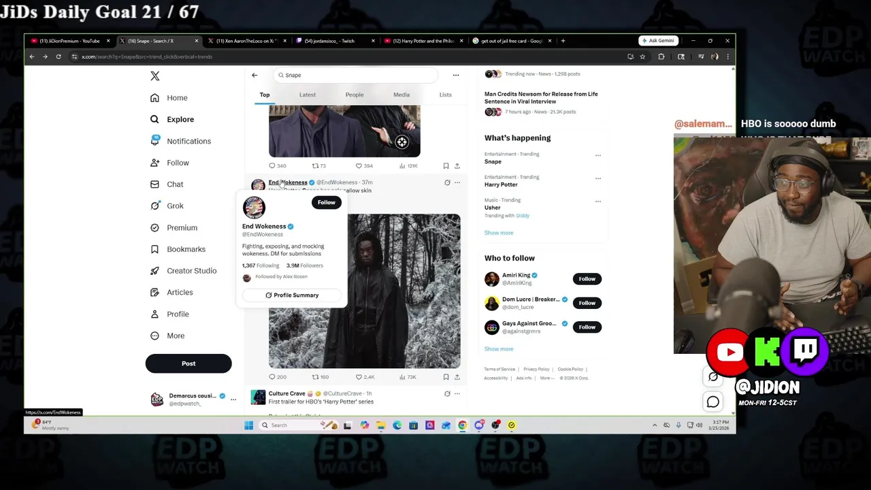Click browser reload button
Screen dimensions: 871x490
[x=59, y=56]
